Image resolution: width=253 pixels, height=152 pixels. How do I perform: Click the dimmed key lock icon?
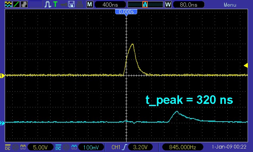point(64,4)
